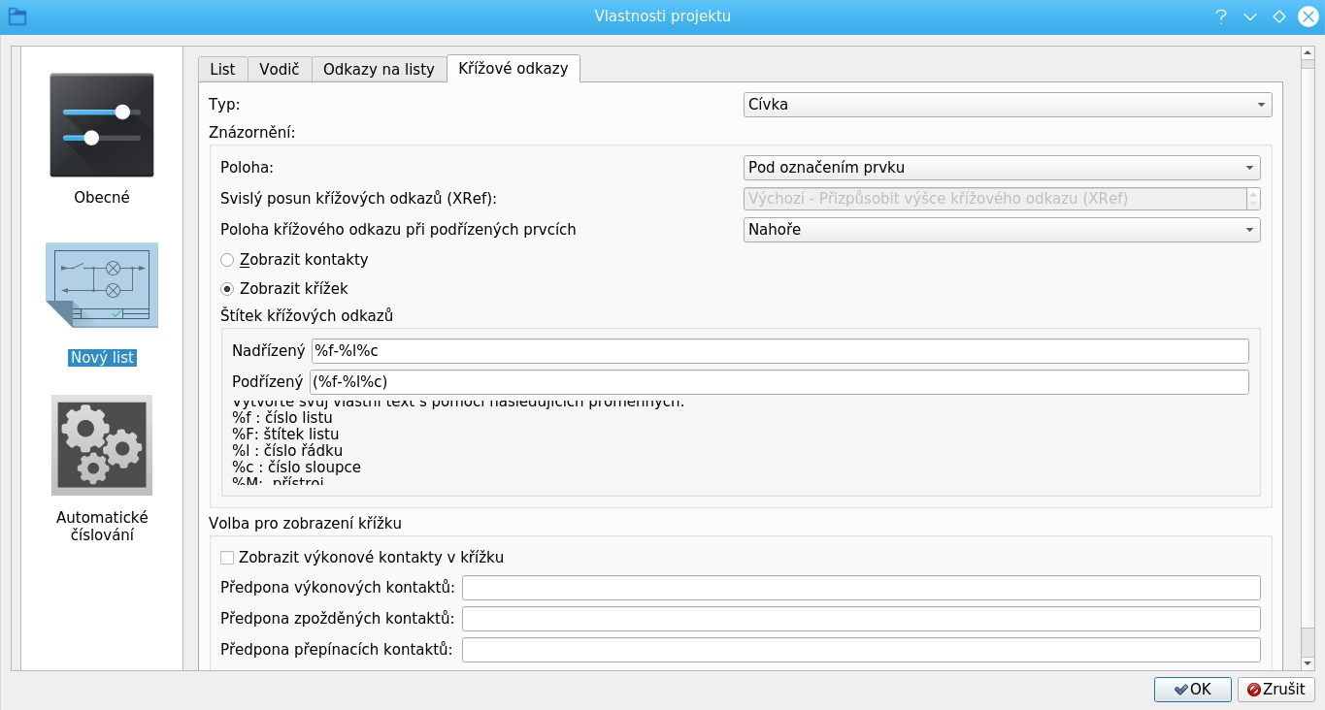The image size is (1325, 710).
Task: Click the window icon in title bar
Action: coord(17,16)
